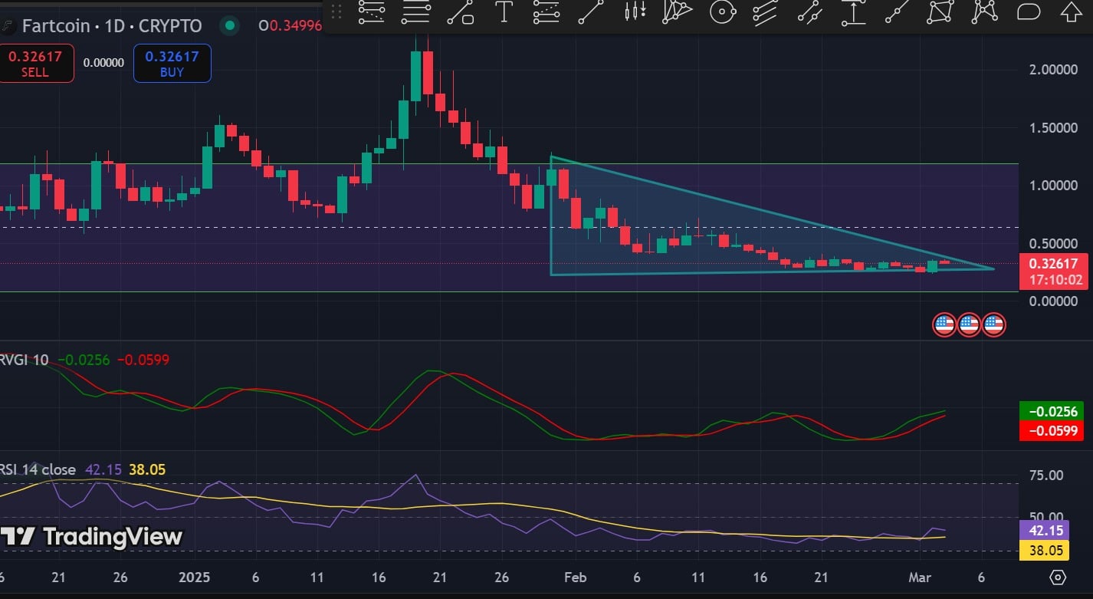Grab the drawing toolbar's dotted drag handle
1093x599 pixels.
pos(336,12)
